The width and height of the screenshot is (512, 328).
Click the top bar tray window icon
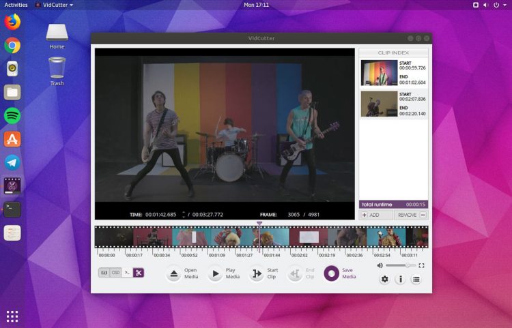pyautogui.click(x=476, y=5)
